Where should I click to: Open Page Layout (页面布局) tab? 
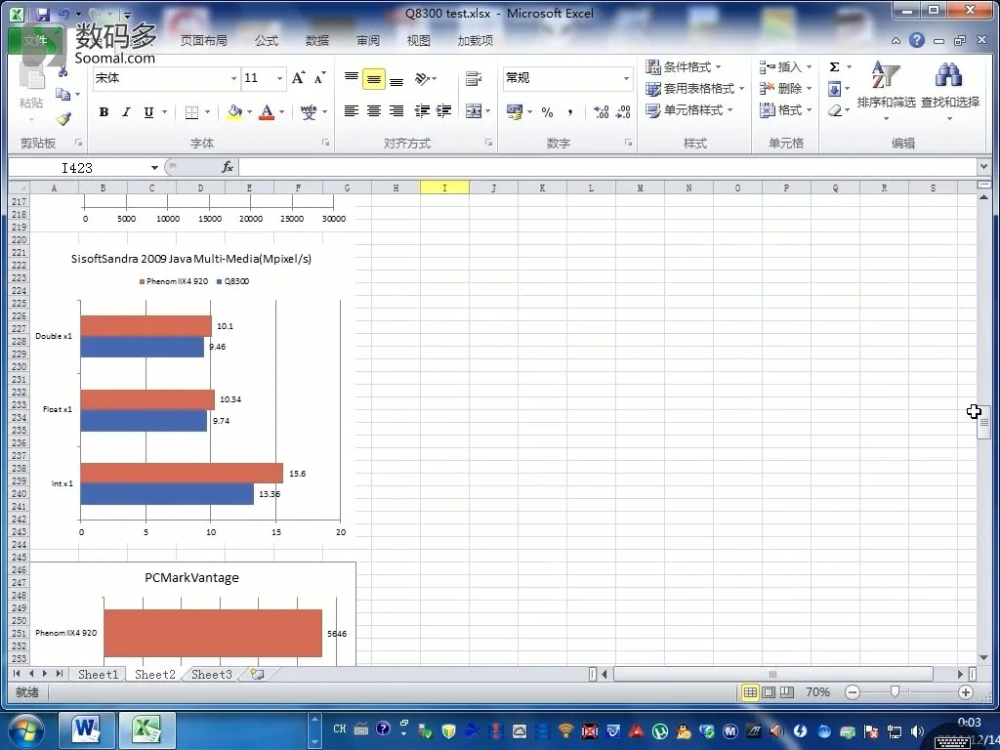tap(203, 41)
